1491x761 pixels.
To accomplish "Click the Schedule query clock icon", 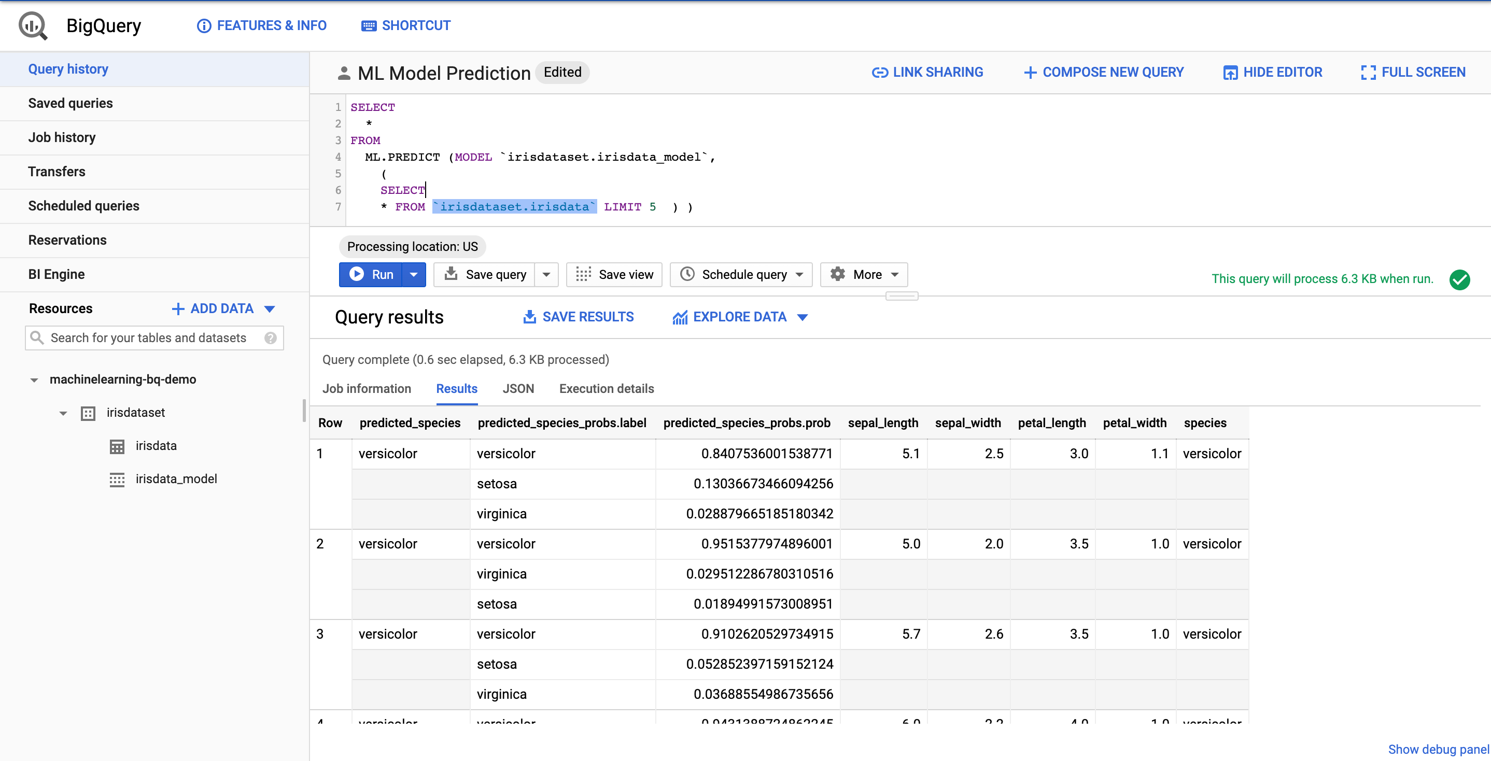I will [687, 274].
